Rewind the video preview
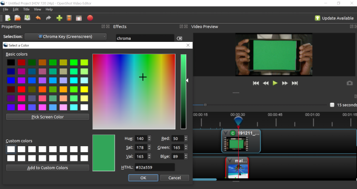This screenshot has height=189, width=357. (266, 83)
